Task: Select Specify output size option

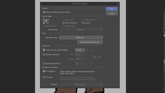Action: [x=44, y=55]
